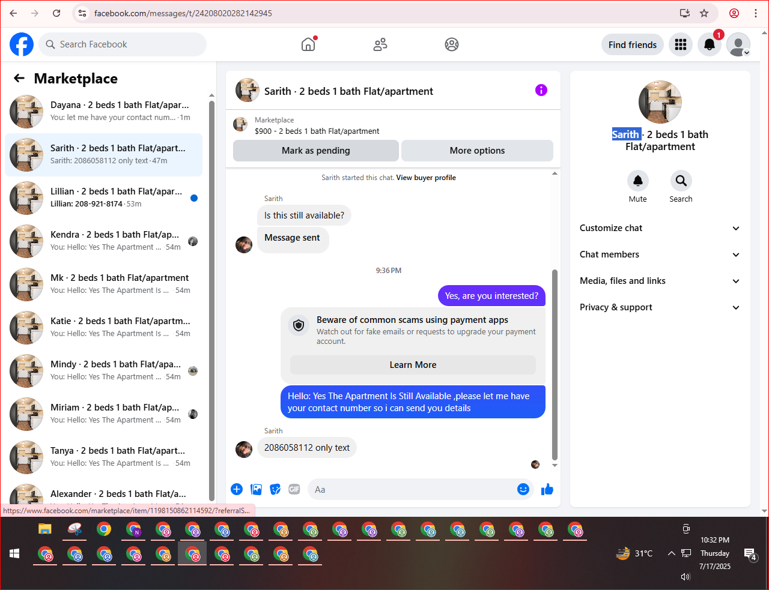The image size is (769, 590).
Task: Click the Aa message input field
Action: pos(412,489)
